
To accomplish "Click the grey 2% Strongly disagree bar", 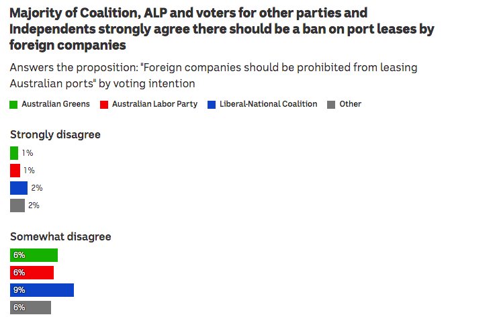I will click(17, 205).
